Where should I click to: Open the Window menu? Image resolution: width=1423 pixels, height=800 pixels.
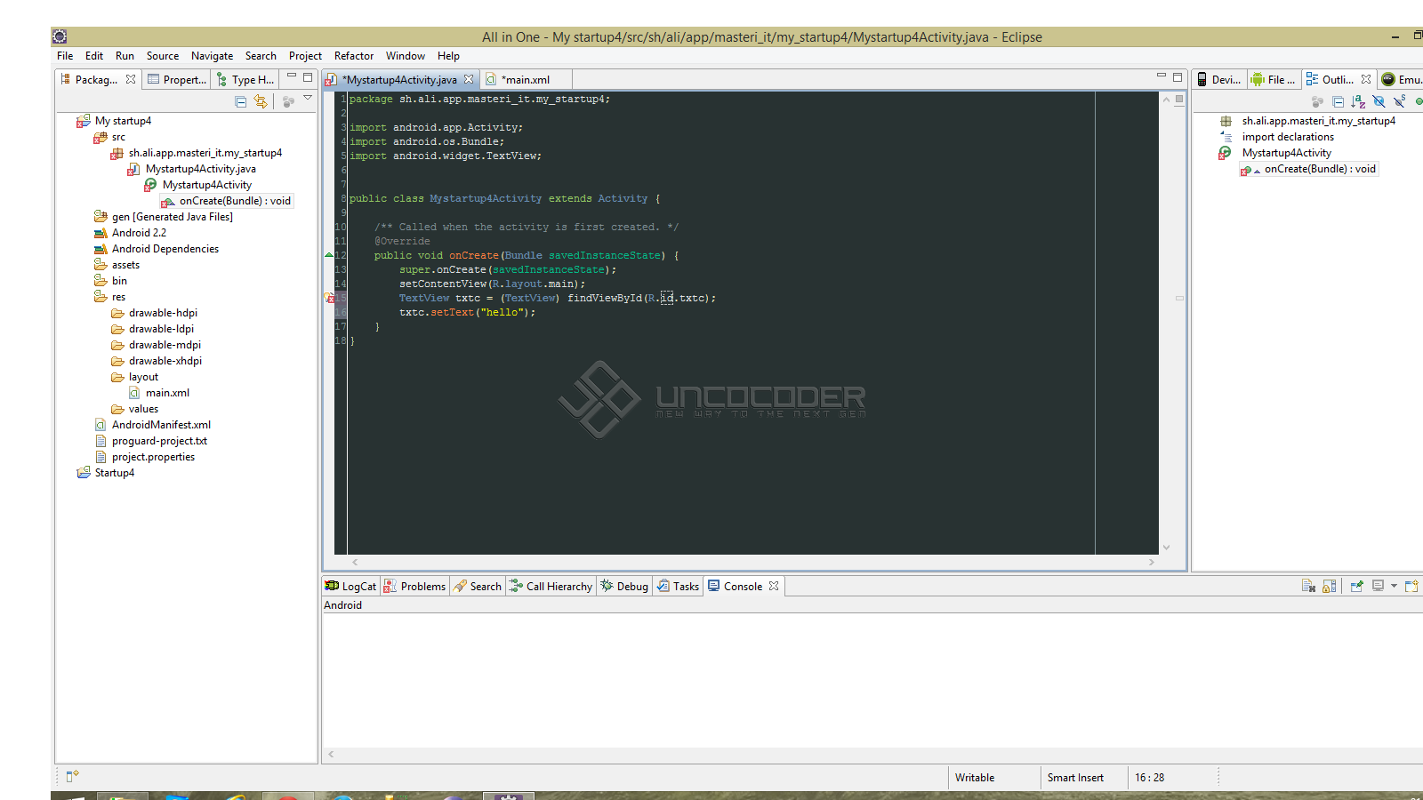(x=406, y=56)
